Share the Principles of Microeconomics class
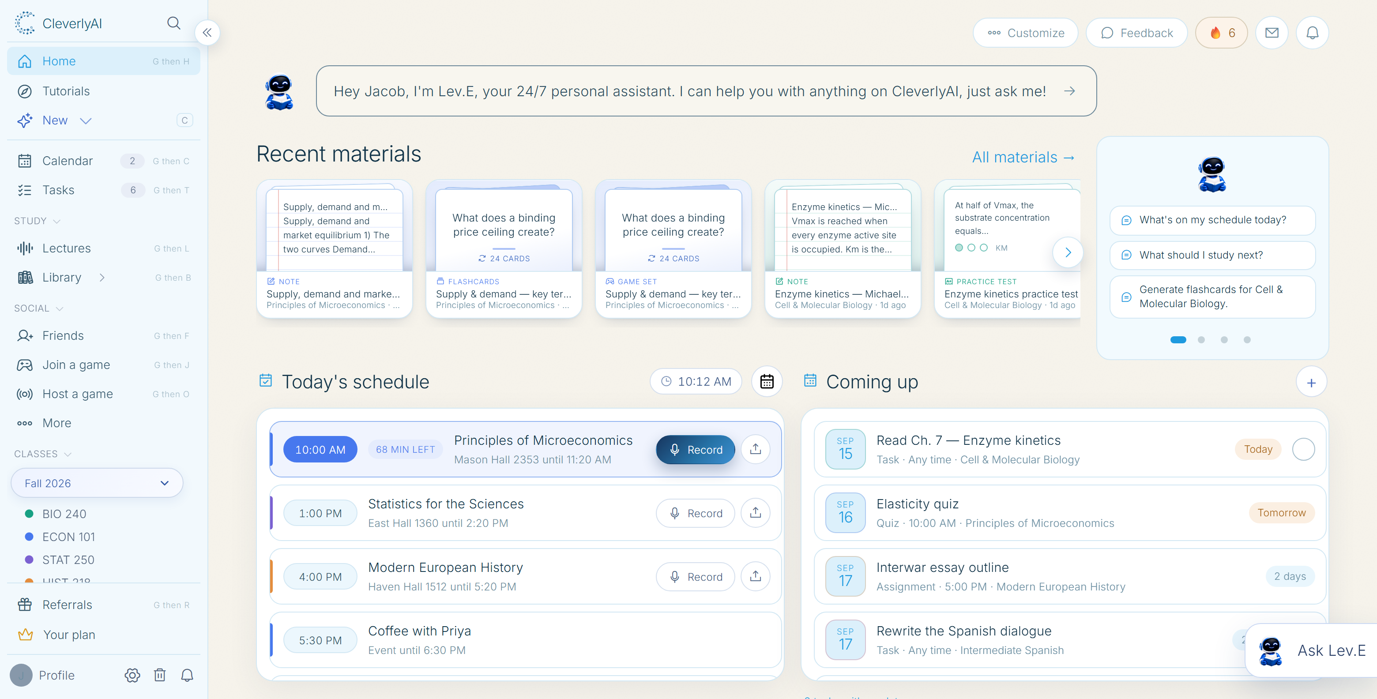 point(755,449)
